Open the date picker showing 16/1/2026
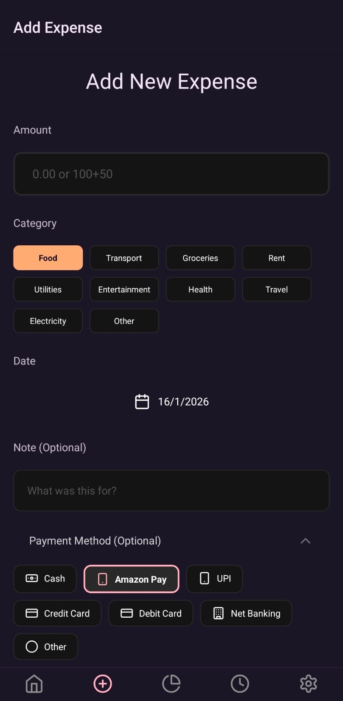This screenshot has height=701, width=343. tap(183, 402)
